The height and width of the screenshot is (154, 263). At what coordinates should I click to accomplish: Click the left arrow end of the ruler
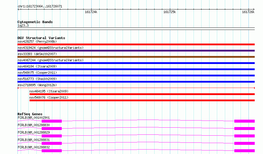(19, 9)
